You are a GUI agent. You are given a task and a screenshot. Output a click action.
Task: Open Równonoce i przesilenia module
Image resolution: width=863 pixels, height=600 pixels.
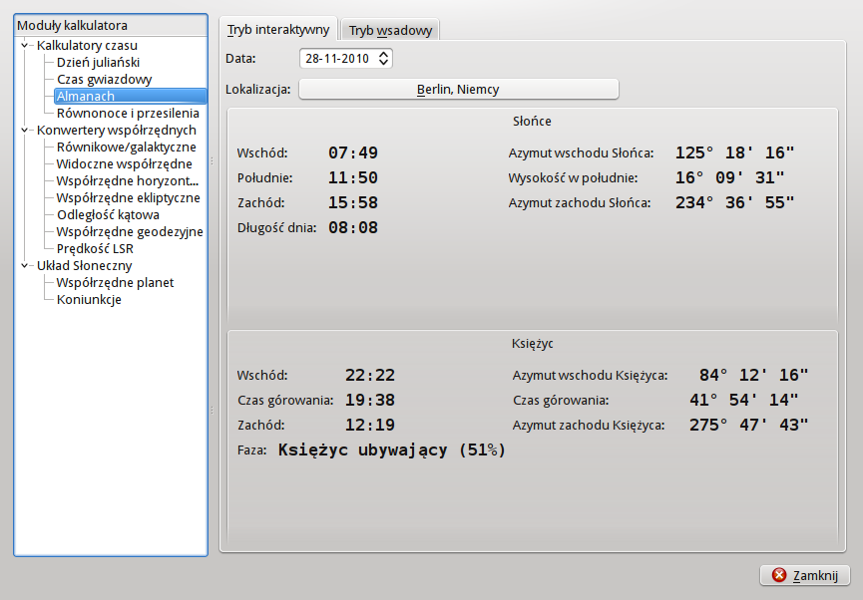pos(128,113)
